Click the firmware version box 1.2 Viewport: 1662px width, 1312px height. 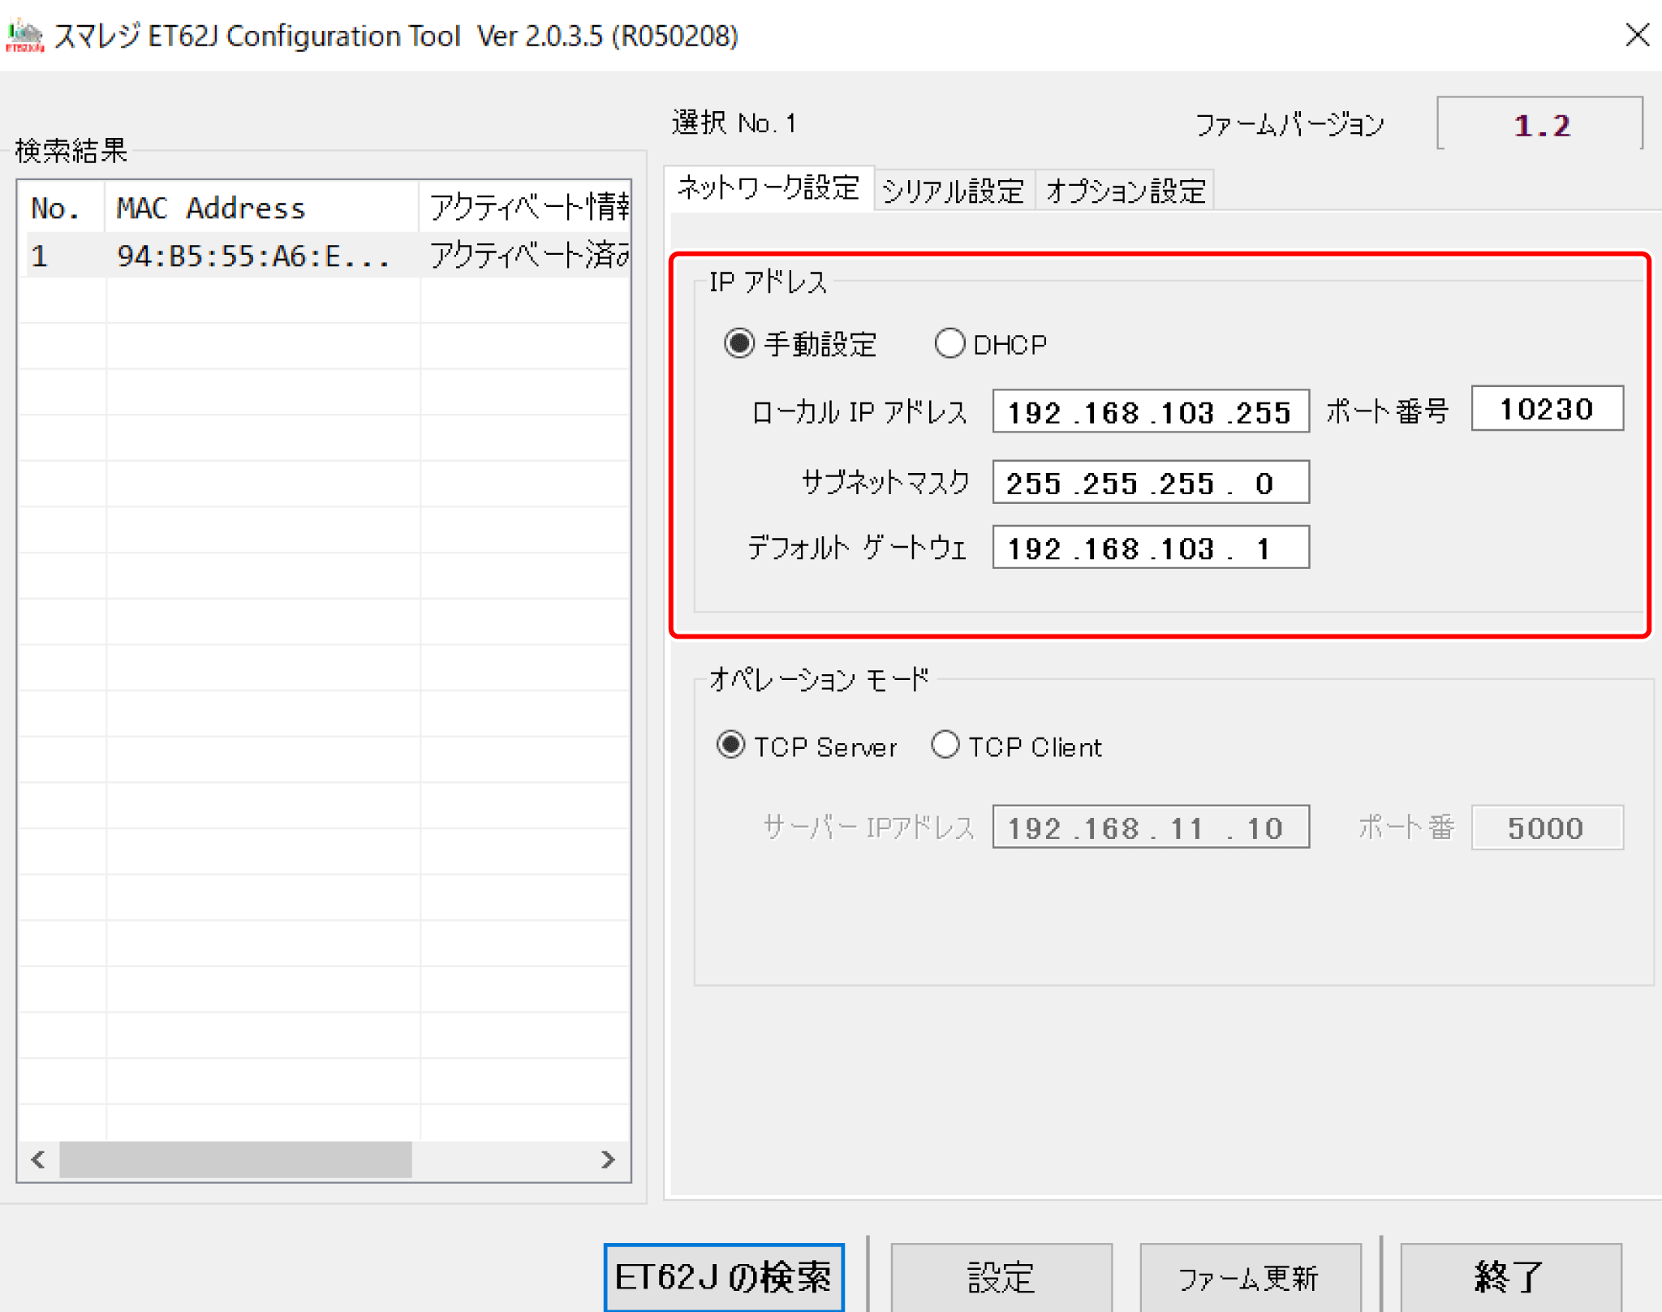(1539, 124)
